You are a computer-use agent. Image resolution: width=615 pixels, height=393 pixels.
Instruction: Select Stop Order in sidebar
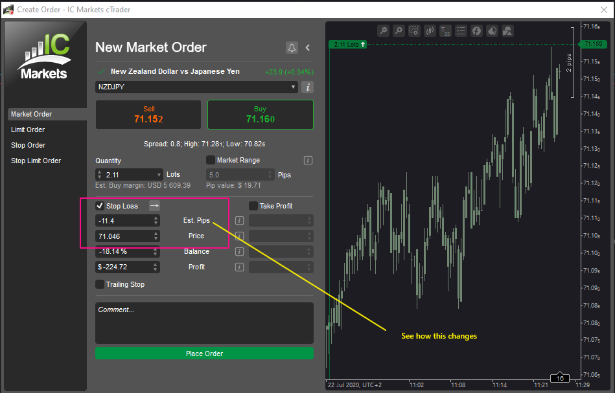point(29,146)
